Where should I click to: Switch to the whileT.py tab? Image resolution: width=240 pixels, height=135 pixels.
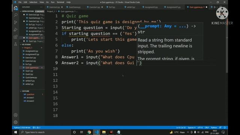click(x=131, y=7)
